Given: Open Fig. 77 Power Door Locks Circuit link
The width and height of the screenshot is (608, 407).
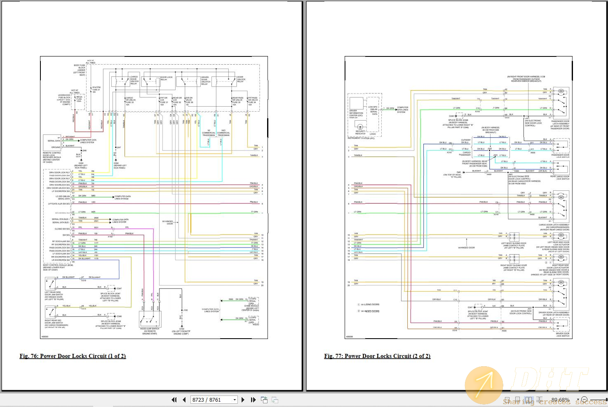Looking at the screenshot, I should (377, 356).
